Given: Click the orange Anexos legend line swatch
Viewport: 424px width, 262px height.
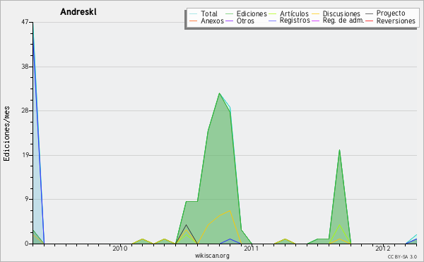Looking at the screenshot, I should 194,21.
